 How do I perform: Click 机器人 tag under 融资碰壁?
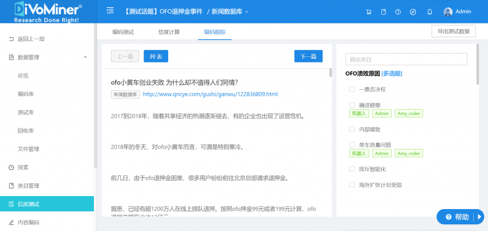[x=359, y=114]
